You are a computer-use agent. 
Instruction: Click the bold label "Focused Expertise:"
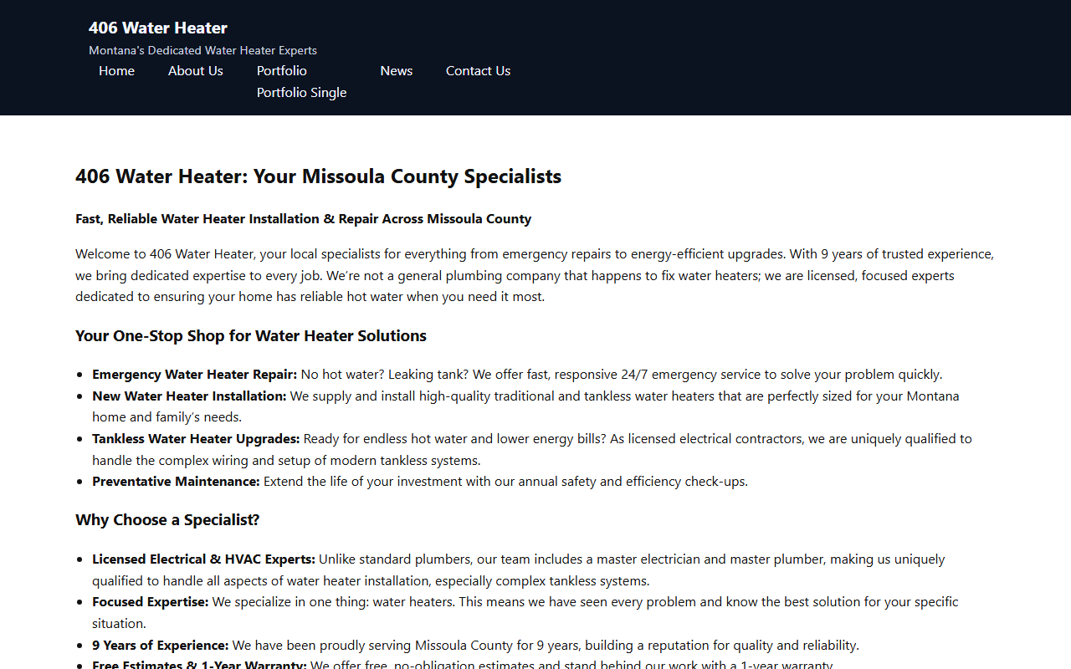[x=151, y=602]
